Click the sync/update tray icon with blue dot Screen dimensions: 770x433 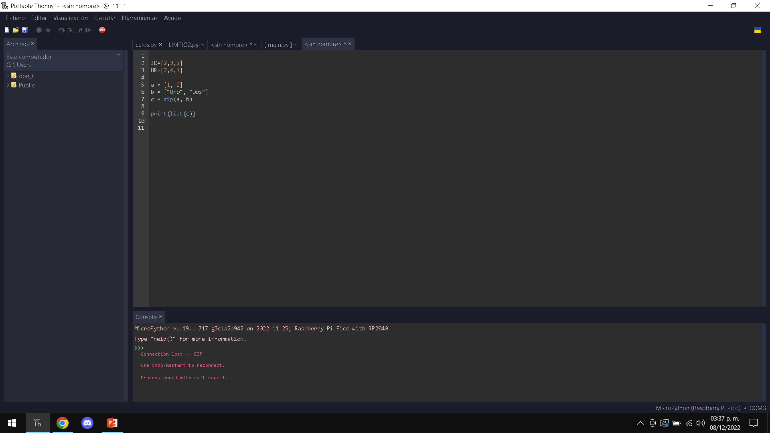point(665,423)
